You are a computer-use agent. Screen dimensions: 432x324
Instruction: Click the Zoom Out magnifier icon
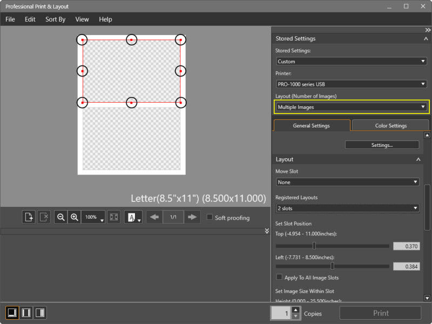(x=60, y=217)
